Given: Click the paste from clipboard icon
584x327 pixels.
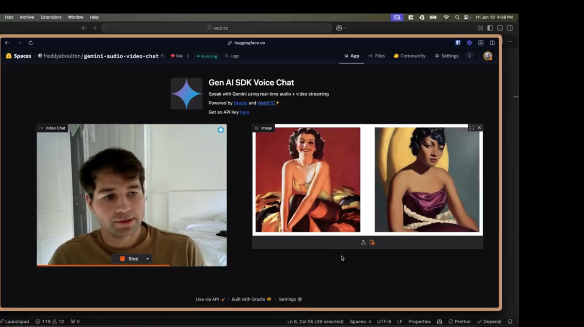Looking at the screenshot, I should (x=372, y=243).
